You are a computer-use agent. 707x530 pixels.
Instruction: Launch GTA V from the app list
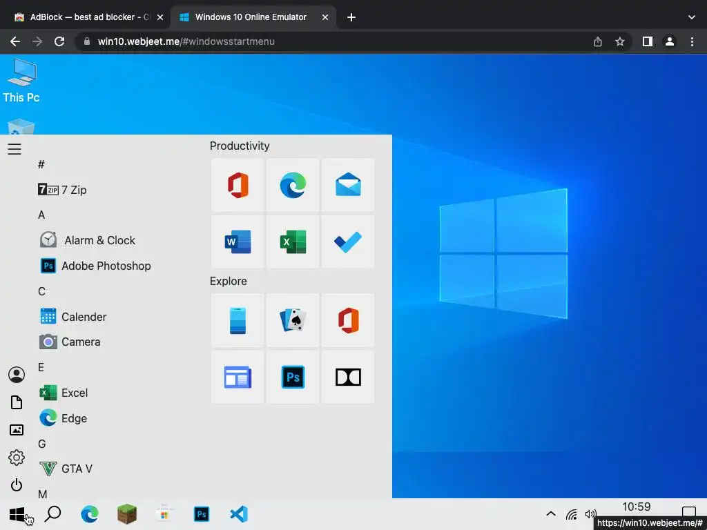66,469
